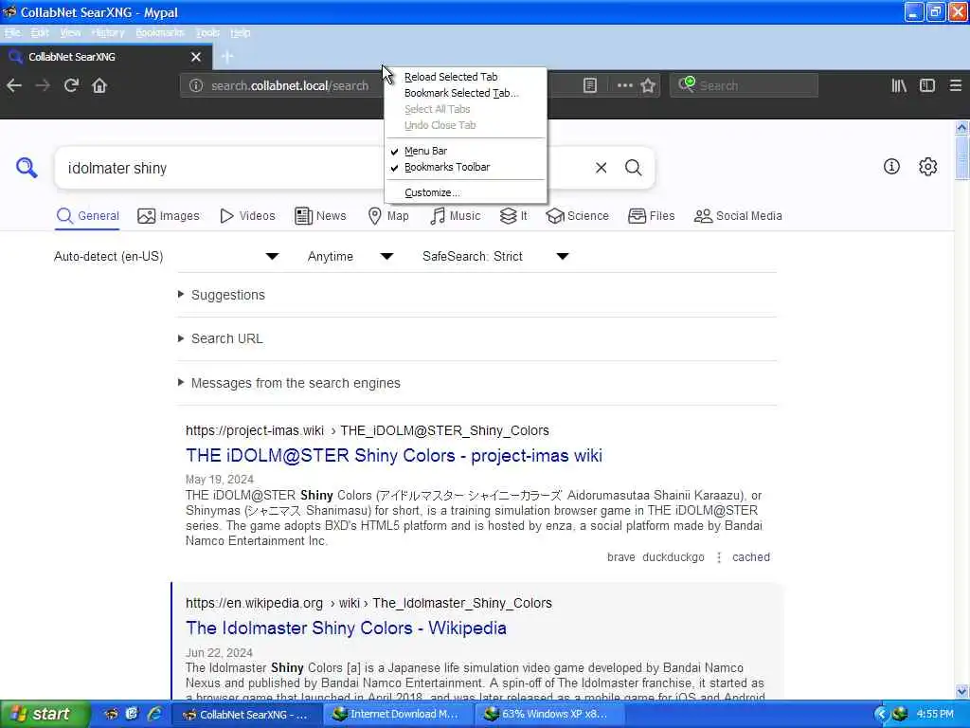Screen dimensions: 970x728
Task: Select the General search category
Action: pos(87,216)
